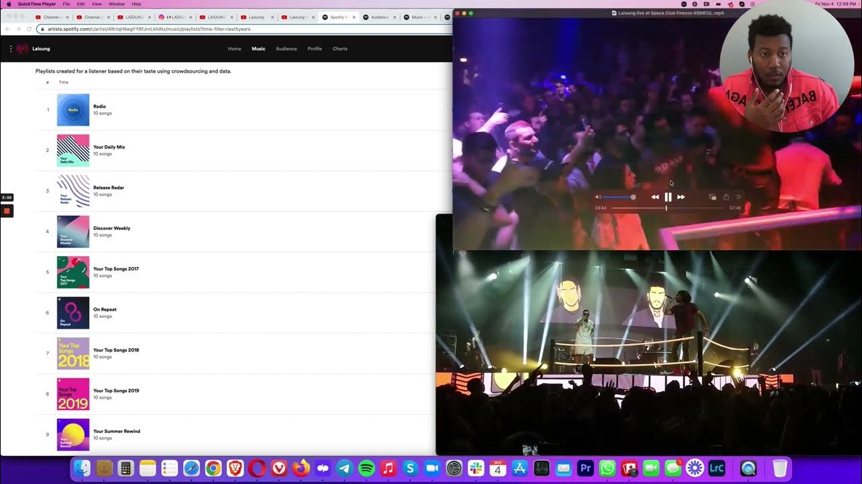862x484 pixels.
Task: Open Premiere Pro from the dock
Action: click(585, 468)
